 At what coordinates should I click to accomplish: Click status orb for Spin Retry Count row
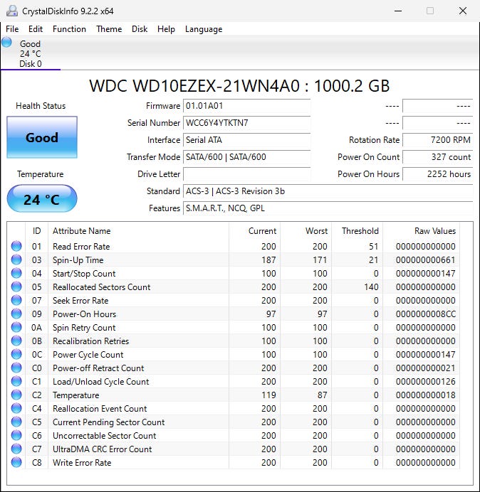[x=16, y=327]
